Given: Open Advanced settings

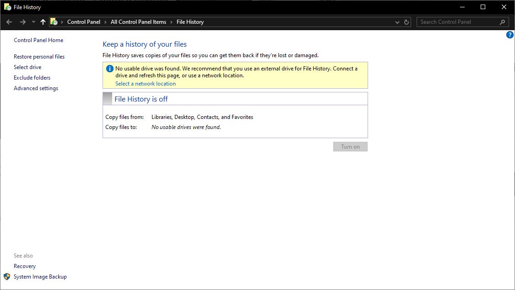Looking at the screenshot, I should (36, 88).
